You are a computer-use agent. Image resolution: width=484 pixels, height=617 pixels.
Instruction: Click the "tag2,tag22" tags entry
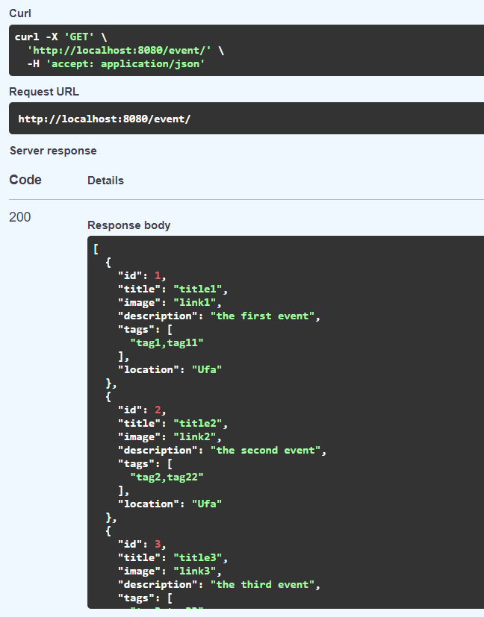(x=167, y=477)
